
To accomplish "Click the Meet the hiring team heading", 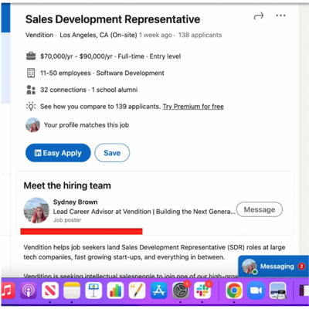I will coord(67,185).
